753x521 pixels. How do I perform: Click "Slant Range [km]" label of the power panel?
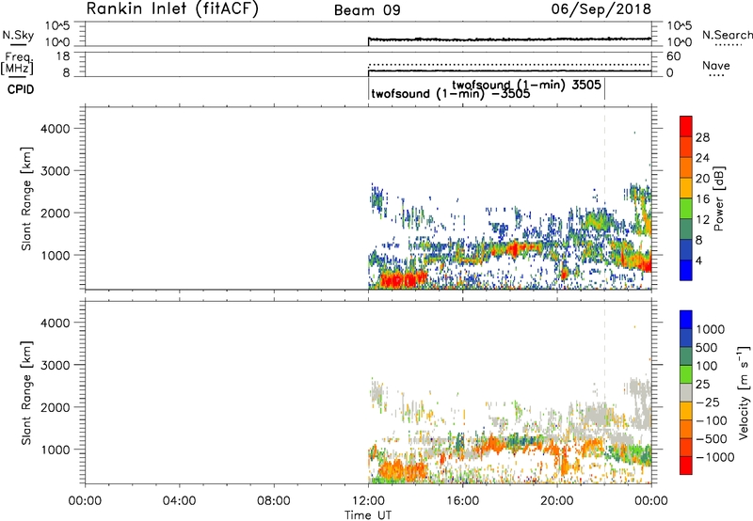point(26,198)
